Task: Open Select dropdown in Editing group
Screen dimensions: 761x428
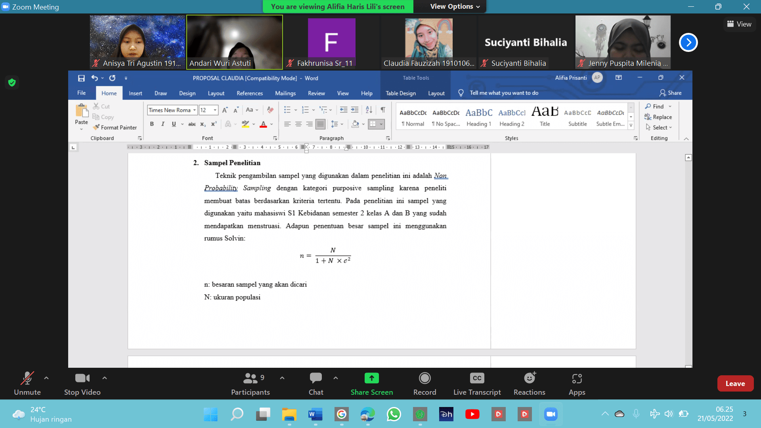Action: tap(659, 127)
